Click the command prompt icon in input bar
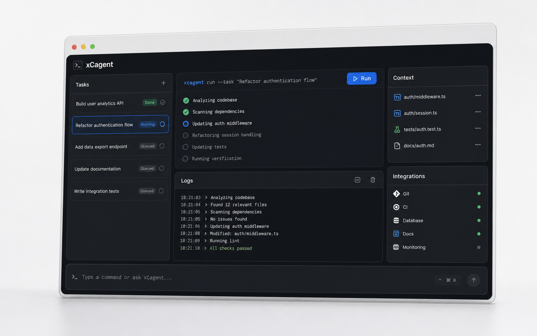The width and height of the screenshot is (537, 336). [x=75, y=277]
